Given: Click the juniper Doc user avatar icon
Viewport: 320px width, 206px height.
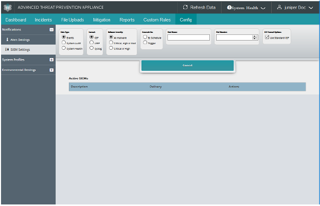Looking at the screenshot, I should (x=279, y=7).
